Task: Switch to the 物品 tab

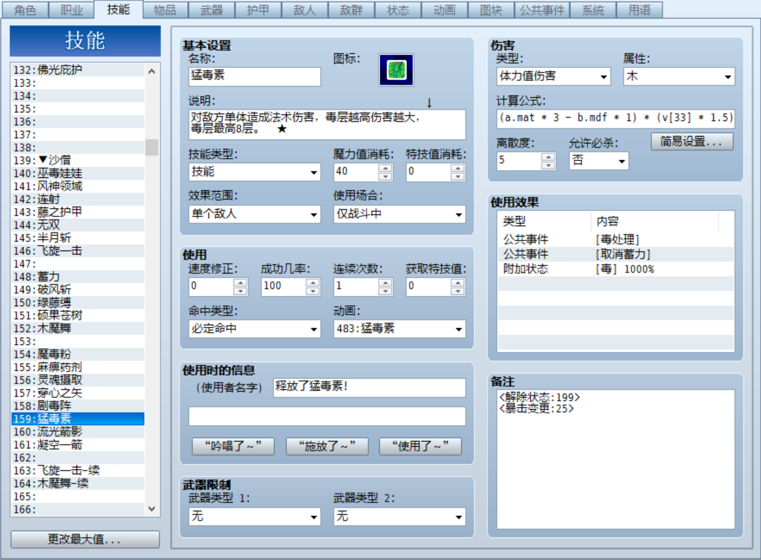Action: [165, 10]
